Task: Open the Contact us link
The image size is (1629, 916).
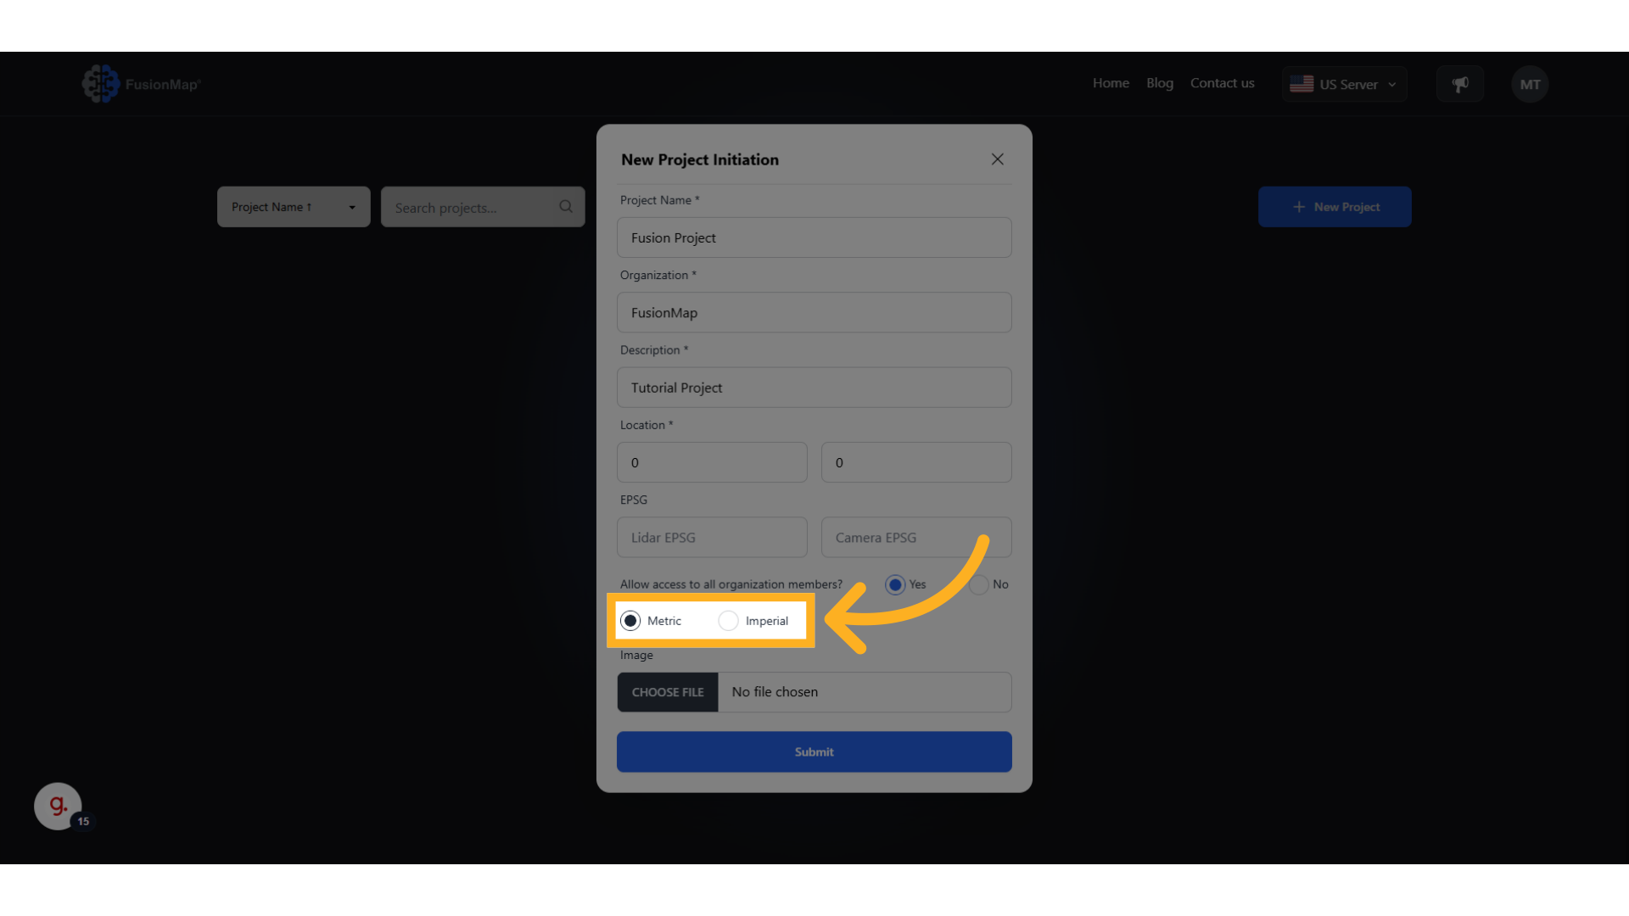Action: tap(1222, 83)
